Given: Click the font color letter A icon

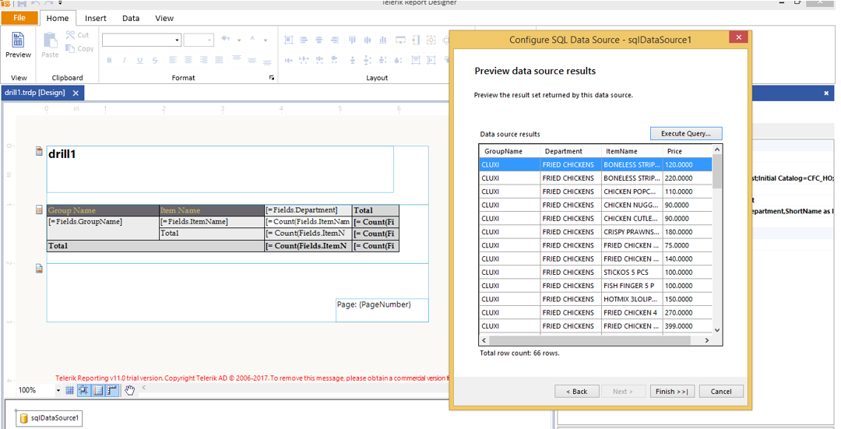Looking at the screenshot, I should pyautogui.click(x=252, y=39).
